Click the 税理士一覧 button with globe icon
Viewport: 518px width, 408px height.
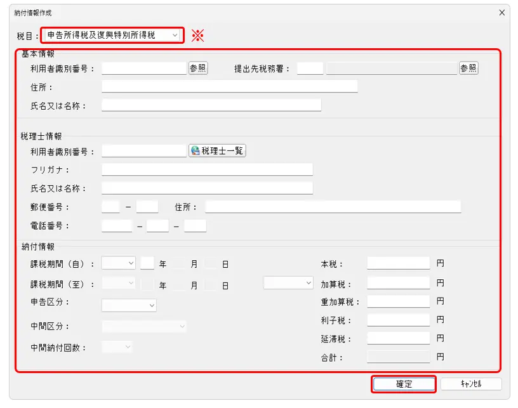coord(217,150)
